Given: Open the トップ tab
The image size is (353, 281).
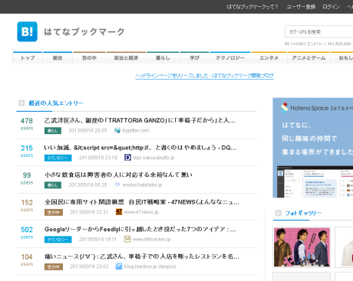Looking at the screenshot, I should [x=28, y=58].
